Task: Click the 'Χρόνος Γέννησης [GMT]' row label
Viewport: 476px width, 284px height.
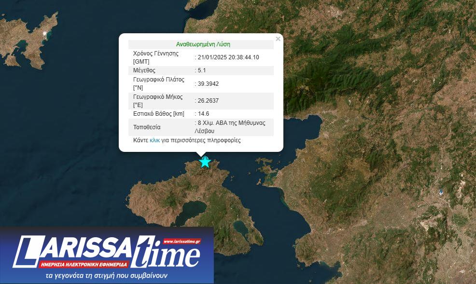Action: point(156,57)
